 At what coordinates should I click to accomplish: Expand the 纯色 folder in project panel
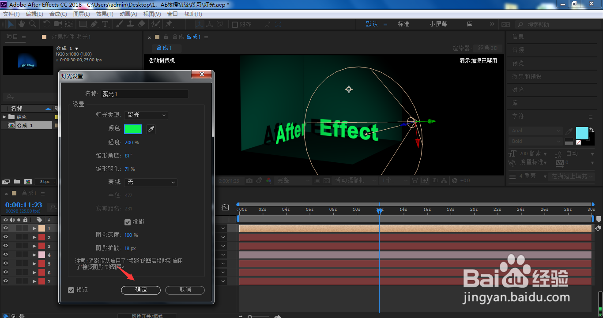point(4,117)
